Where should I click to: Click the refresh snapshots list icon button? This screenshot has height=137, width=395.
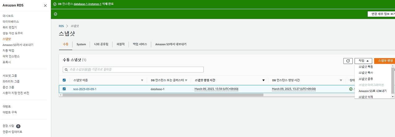(x=348, y=61)
